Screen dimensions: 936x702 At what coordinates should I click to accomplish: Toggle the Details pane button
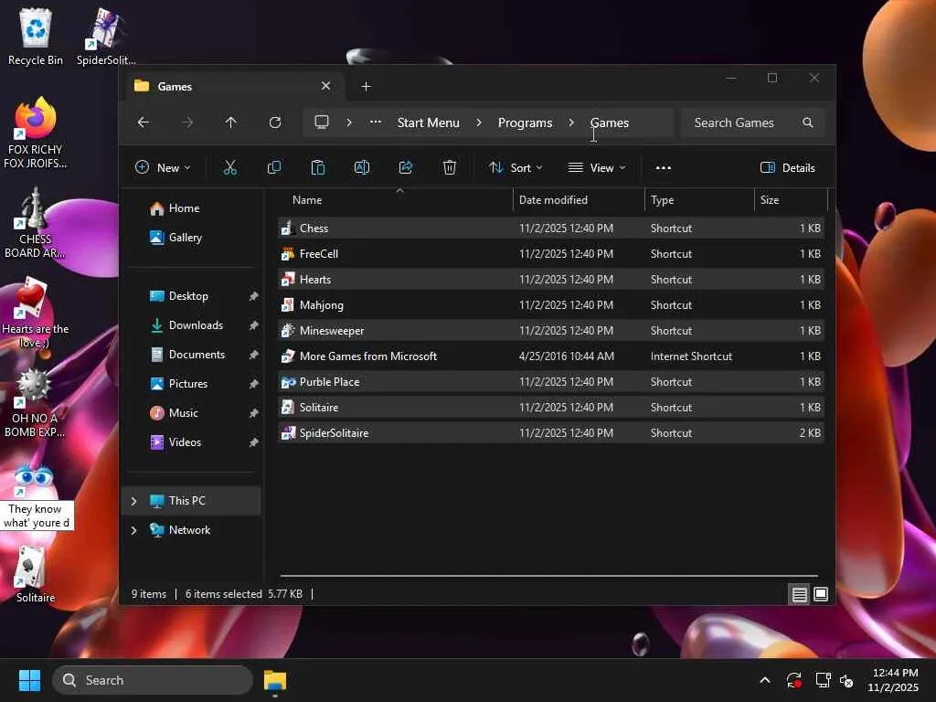coord(788,168)
